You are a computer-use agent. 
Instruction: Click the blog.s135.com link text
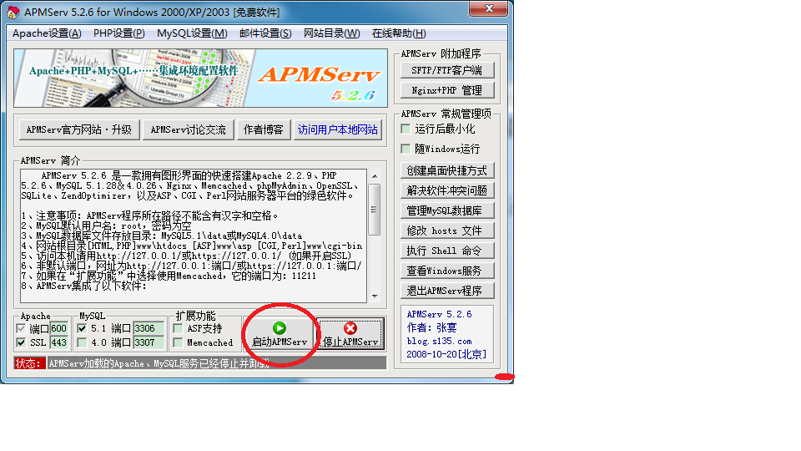[440, 341]
